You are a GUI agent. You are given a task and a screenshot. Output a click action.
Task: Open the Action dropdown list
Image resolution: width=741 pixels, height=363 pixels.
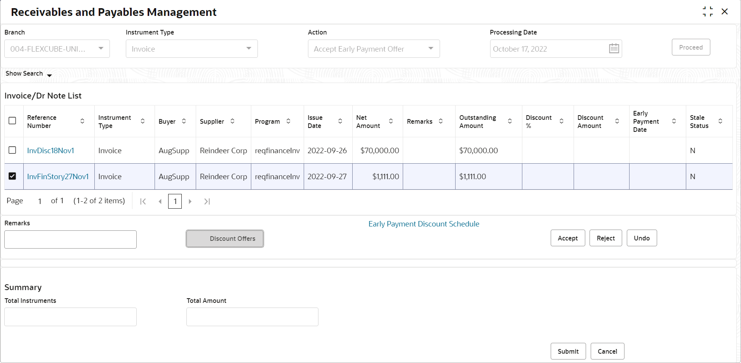point(374,49)
